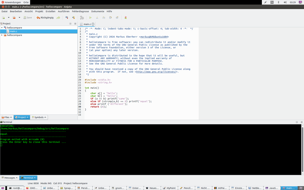The width and height of the screenshot is (304, 190).
Task: Click the 'Program exited with errcode (0)' line in terminal
Action: (22, 139)
